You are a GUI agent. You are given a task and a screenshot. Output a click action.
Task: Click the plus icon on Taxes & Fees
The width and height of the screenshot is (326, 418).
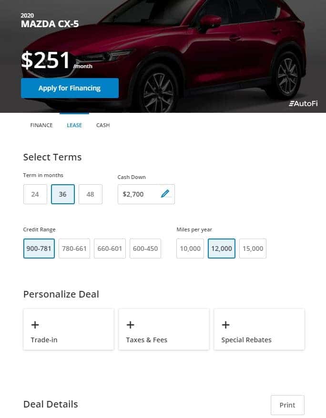click(130, 325)
